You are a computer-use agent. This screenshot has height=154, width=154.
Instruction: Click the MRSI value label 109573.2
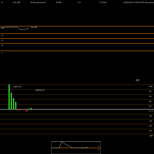point(18,87)
